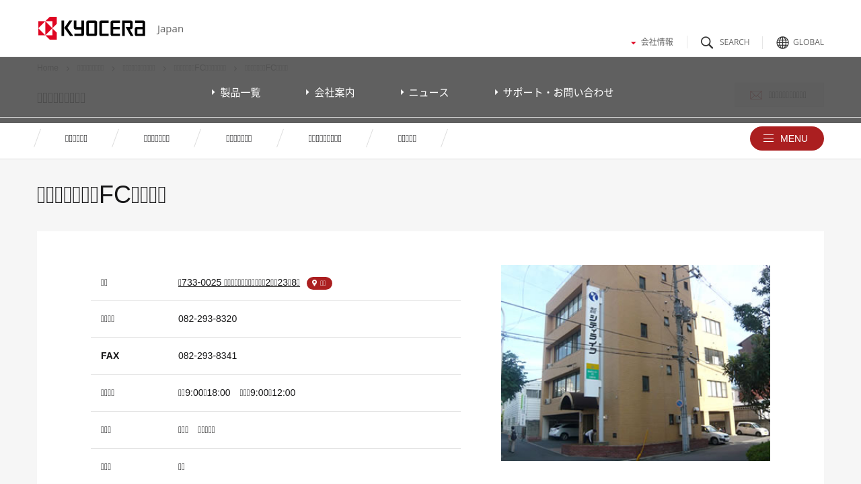Expand the 製品一覧 menu
This screenshot has height=484, width=861.
[236, 93]
